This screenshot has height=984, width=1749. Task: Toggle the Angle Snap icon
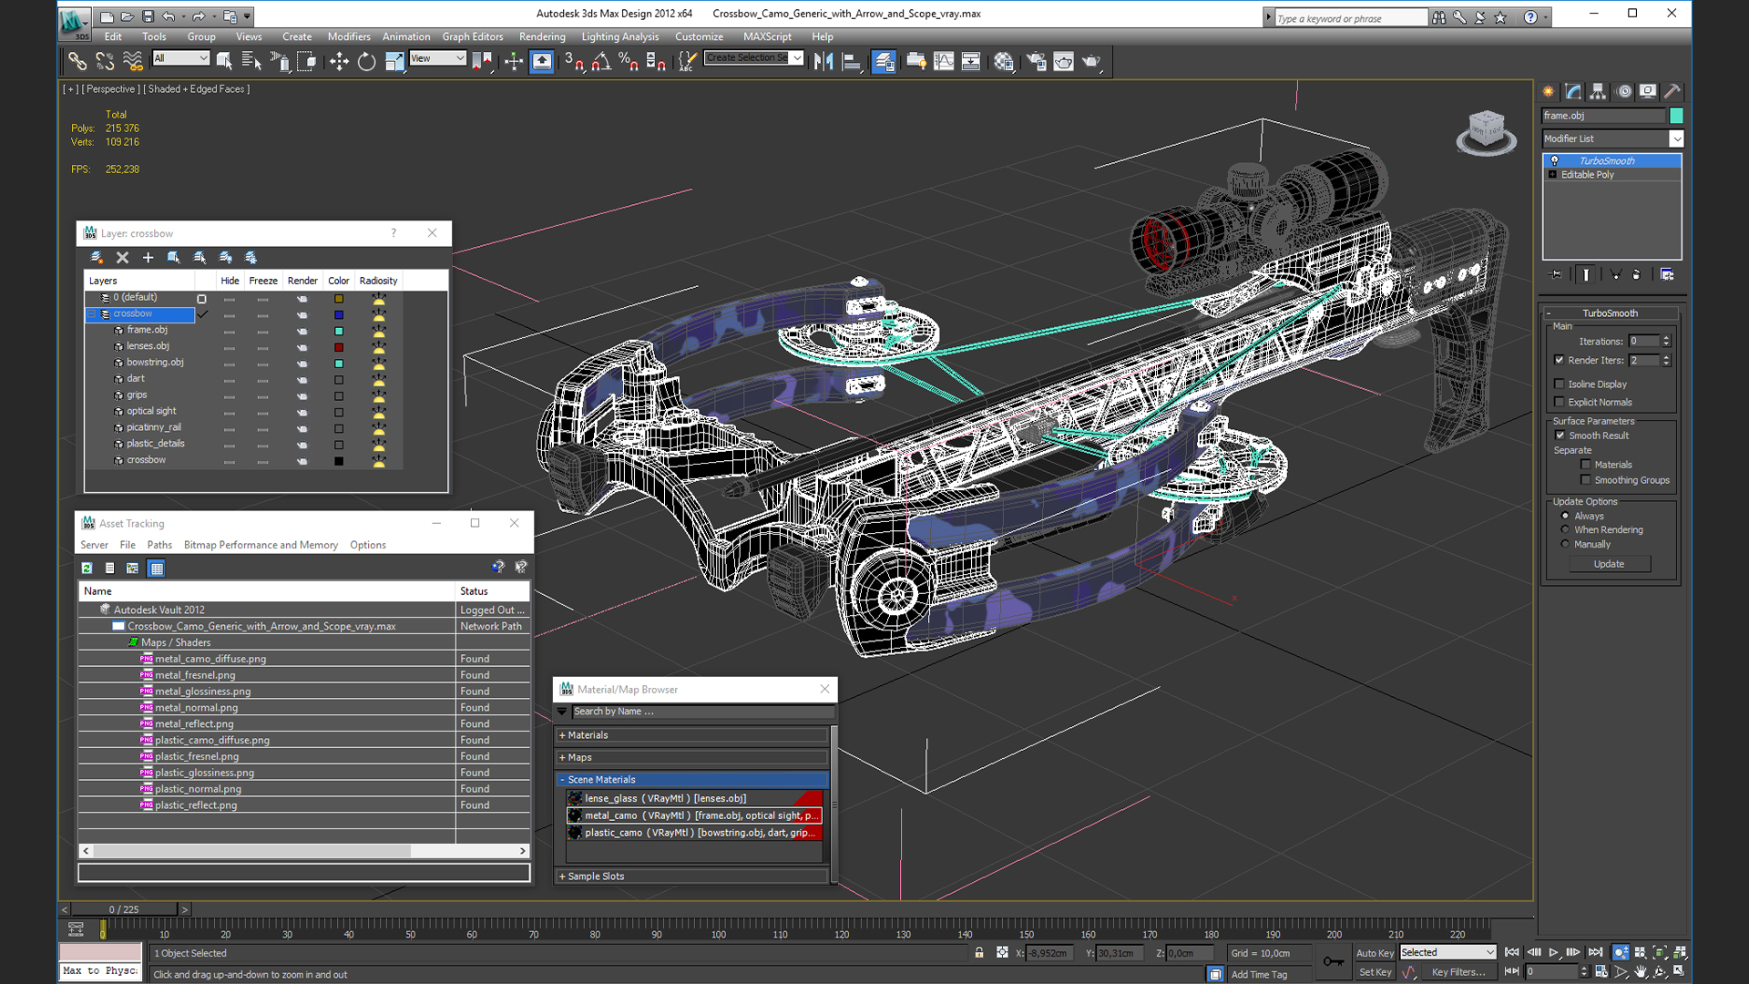(601, 61)
